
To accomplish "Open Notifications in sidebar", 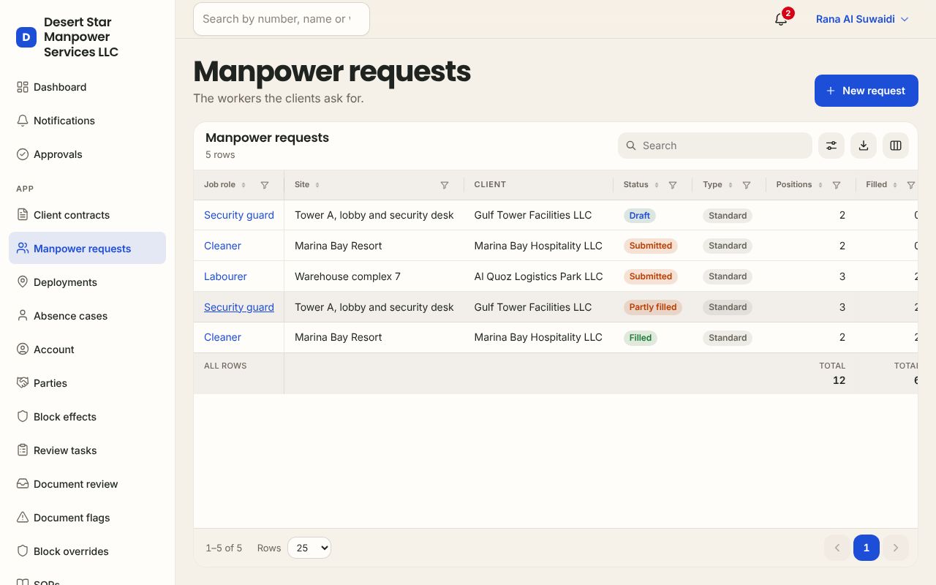I will coord(87,121).
